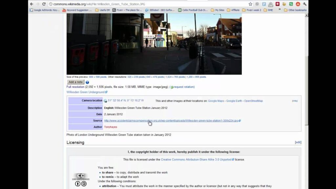Open Google AdWords Keyword bookmark

pyautogui.click(x=45, y=10)
